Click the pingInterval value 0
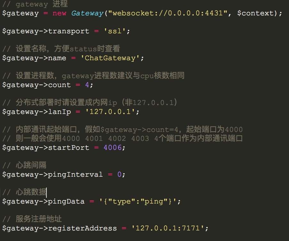The image size is (289, 241). pyautogui.click(x=119, y=174)
